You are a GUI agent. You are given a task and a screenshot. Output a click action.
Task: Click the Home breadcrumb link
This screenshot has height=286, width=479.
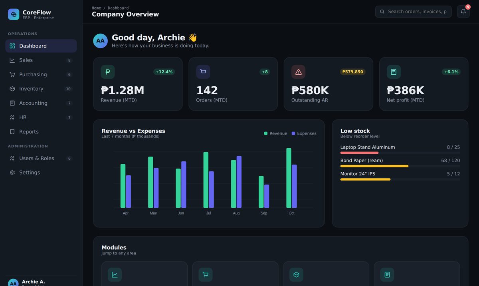pos(96,8)
